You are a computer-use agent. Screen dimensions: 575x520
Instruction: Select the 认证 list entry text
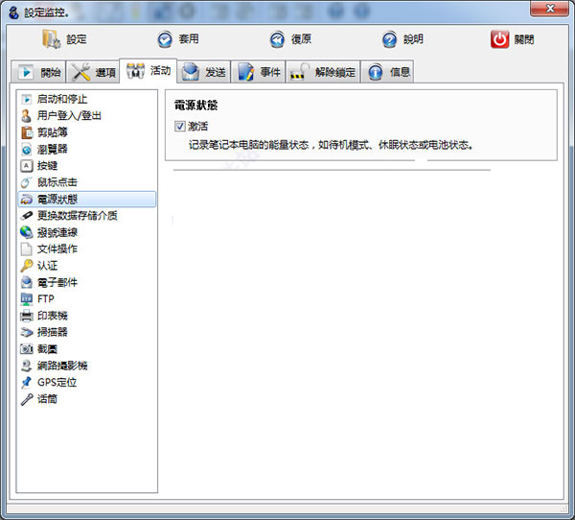(47, 266)
